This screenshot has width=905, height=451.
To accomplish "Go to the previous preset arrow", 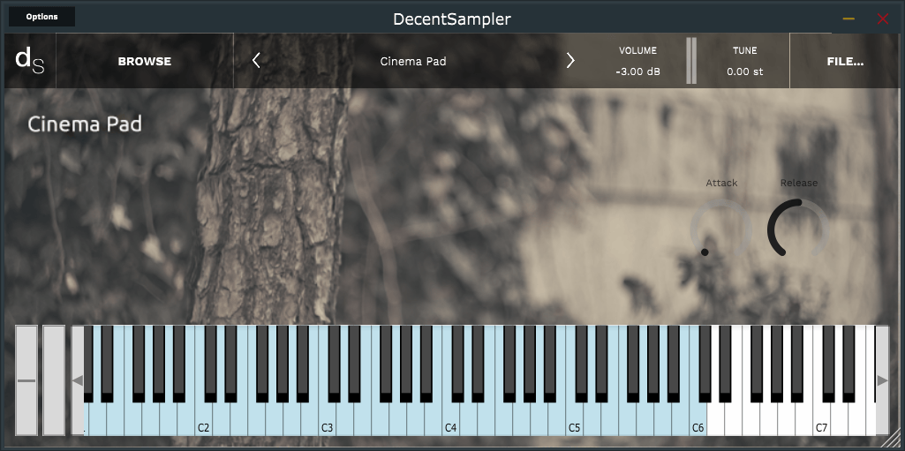I will point(256,61).
